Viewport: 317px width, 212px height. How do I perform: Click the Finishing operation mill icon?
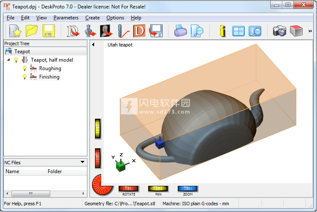click(33, 77)
